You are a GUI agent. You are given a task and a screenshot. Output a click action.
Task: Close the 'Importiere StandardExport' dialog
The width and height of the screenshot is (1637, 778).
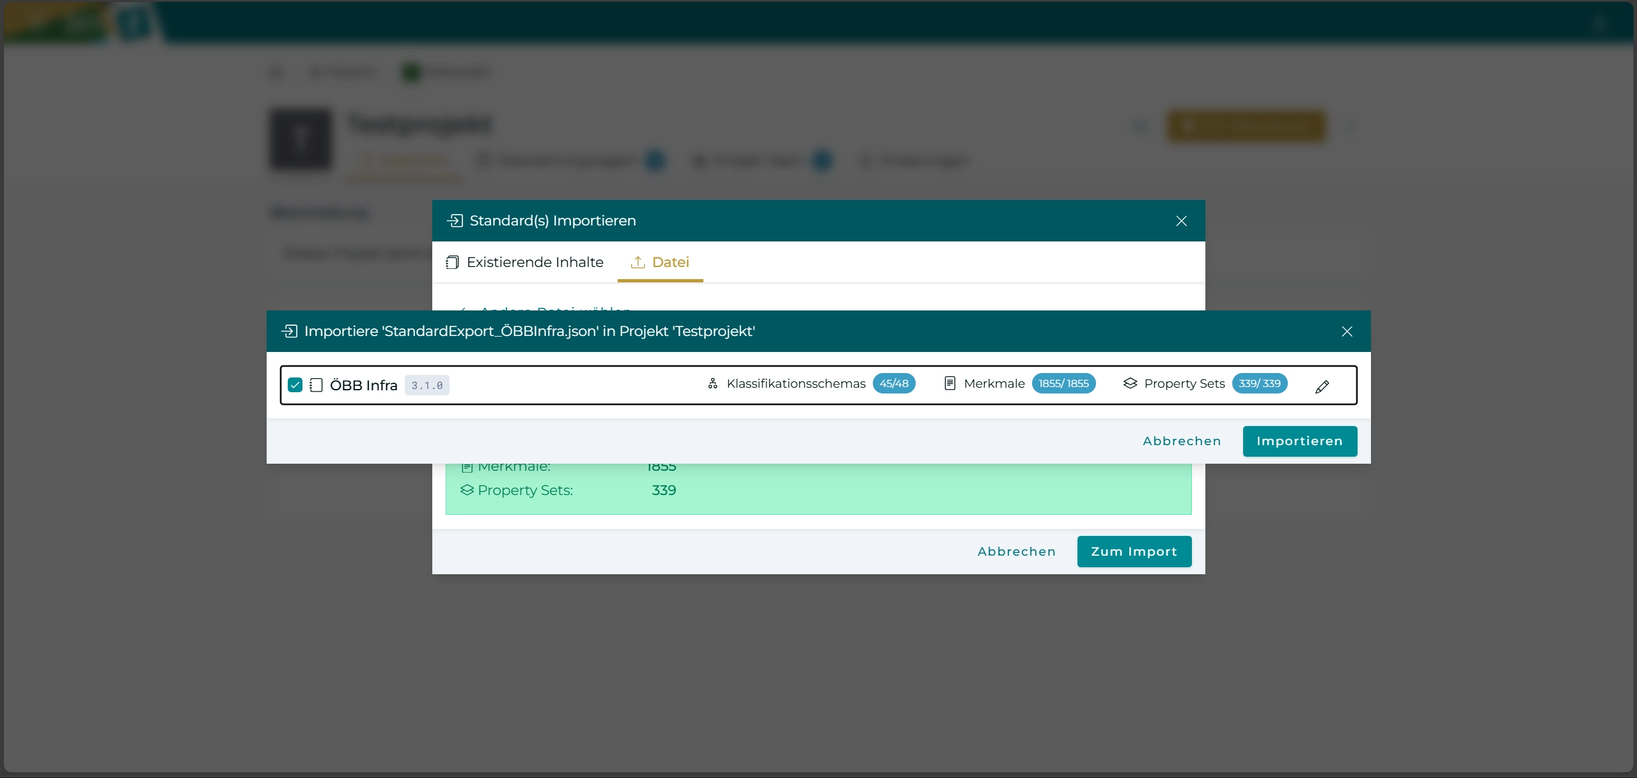[1347, 331]
